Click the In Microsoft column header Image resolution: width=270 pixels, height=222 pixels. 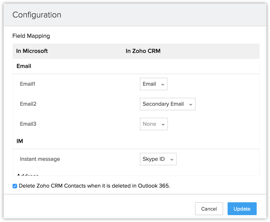click(x=32, y=51)
